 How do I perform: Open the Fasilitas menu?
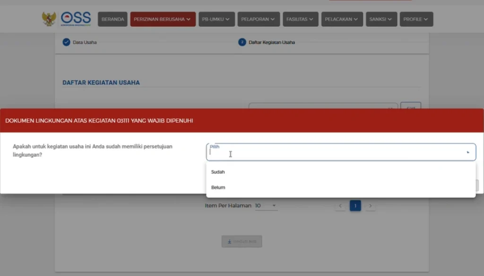(x=300, y=19)
